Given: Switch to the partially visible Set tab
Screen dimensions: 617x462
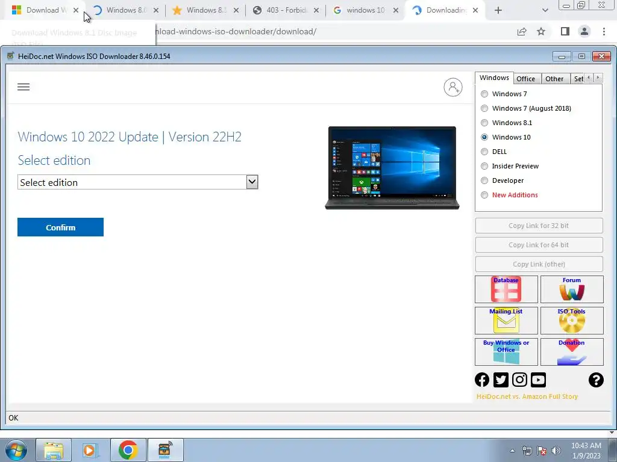Looking at the screenshot, I should (578, 79).
